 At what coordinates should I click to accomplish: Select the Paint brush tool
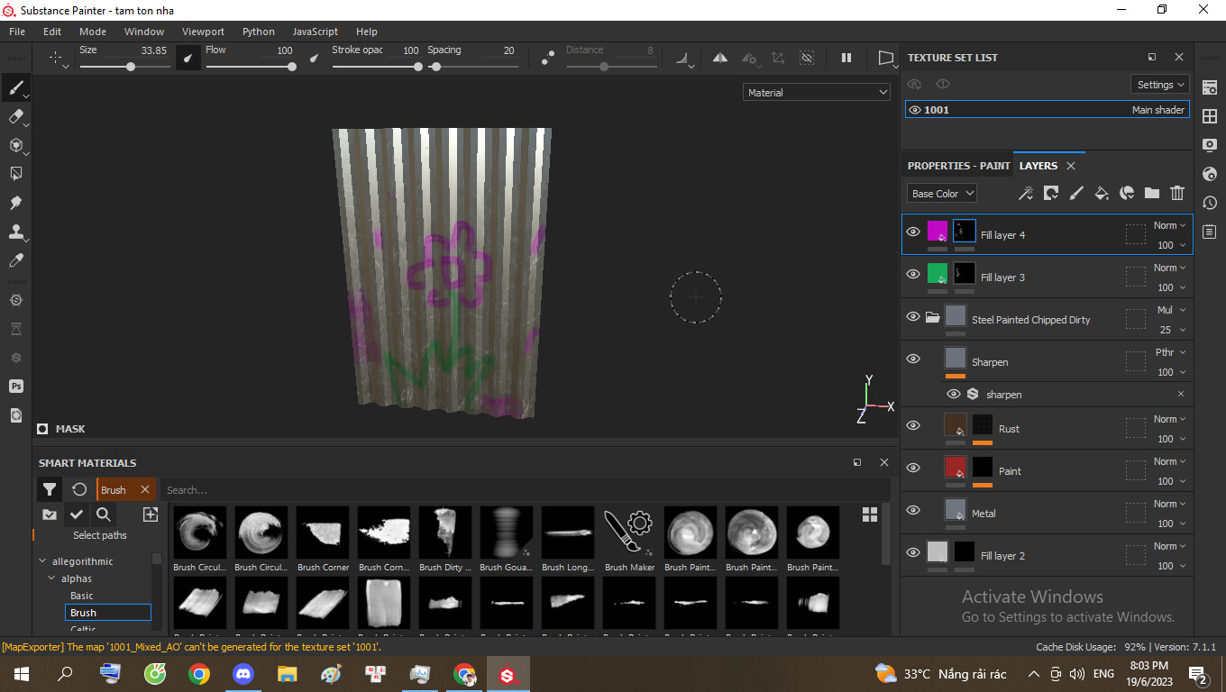pos(16,87)
